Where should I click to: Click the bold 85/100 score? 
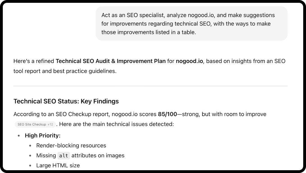[x=168, y=114]
